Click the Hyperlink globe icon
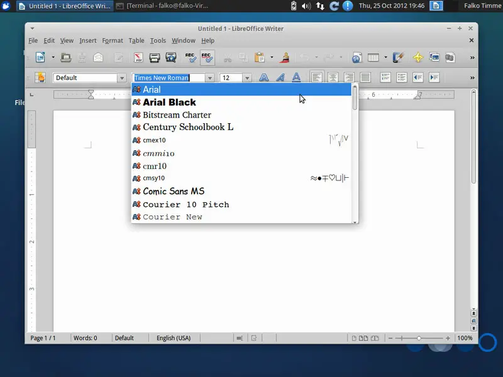Image resolution: width=503 pixels, height=377 pixels. pos(357,58)
